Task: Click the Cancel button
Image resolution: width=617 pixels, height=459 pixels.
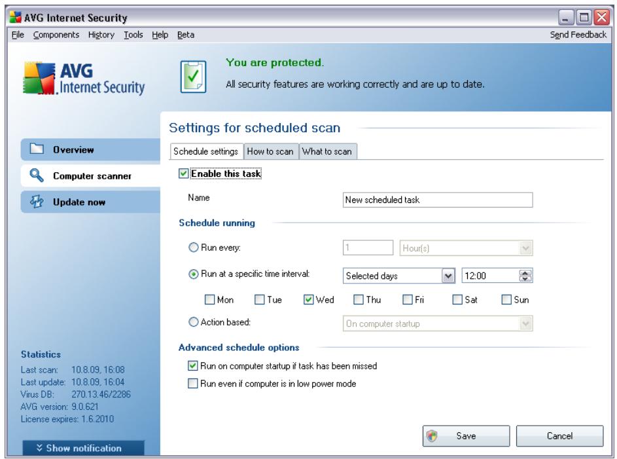Action: point(559,436)
